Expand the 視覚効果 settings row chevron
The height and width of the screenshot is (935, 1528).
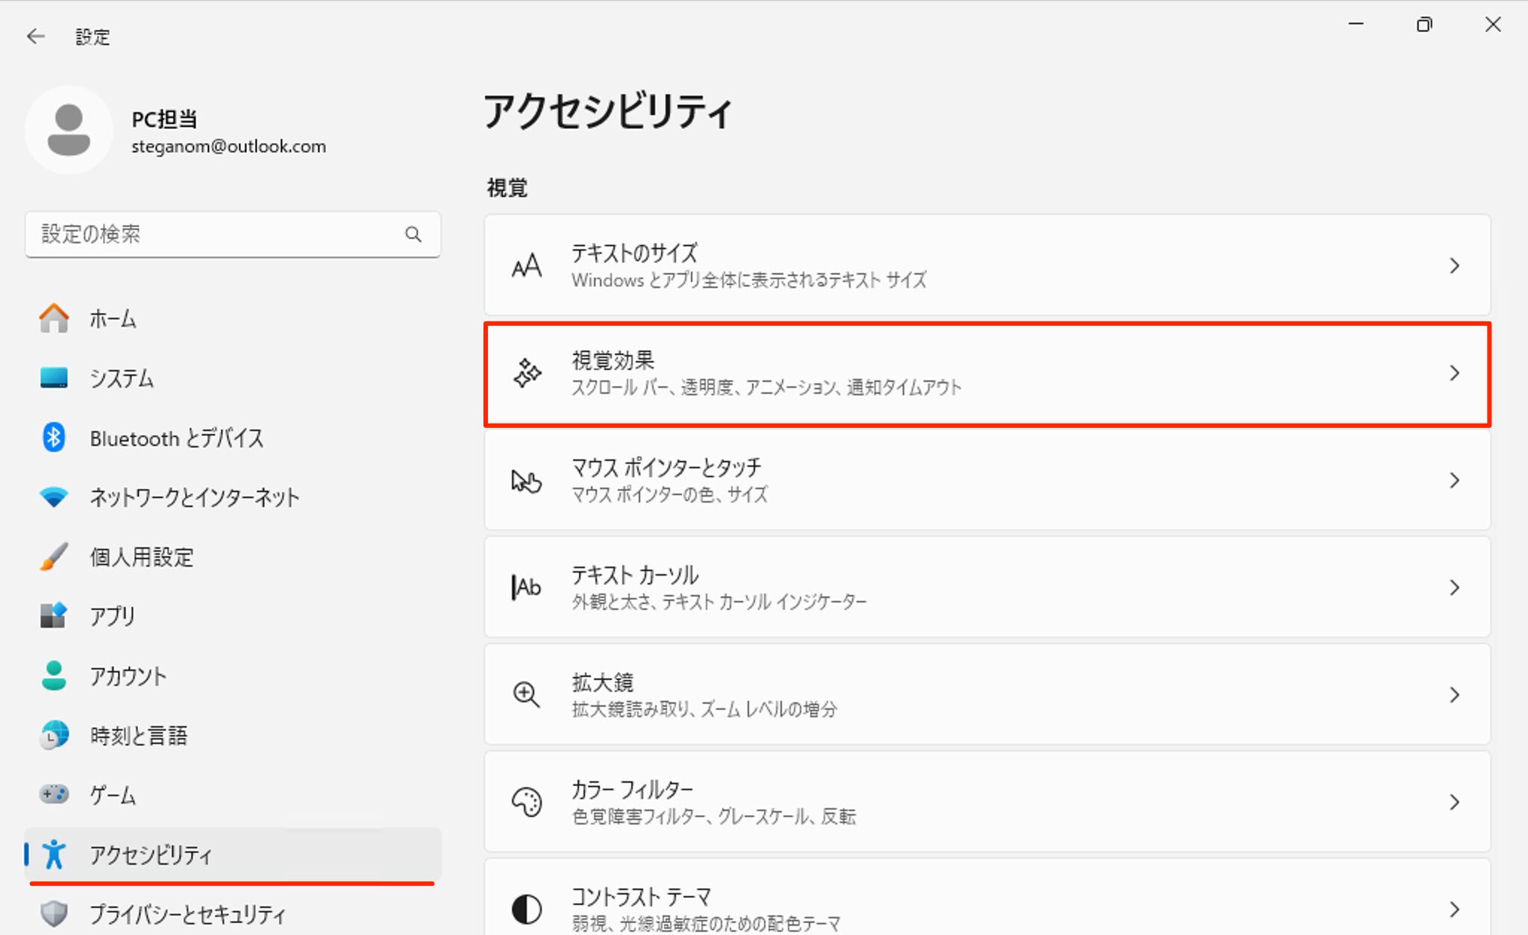click(x=1453, y=374)
